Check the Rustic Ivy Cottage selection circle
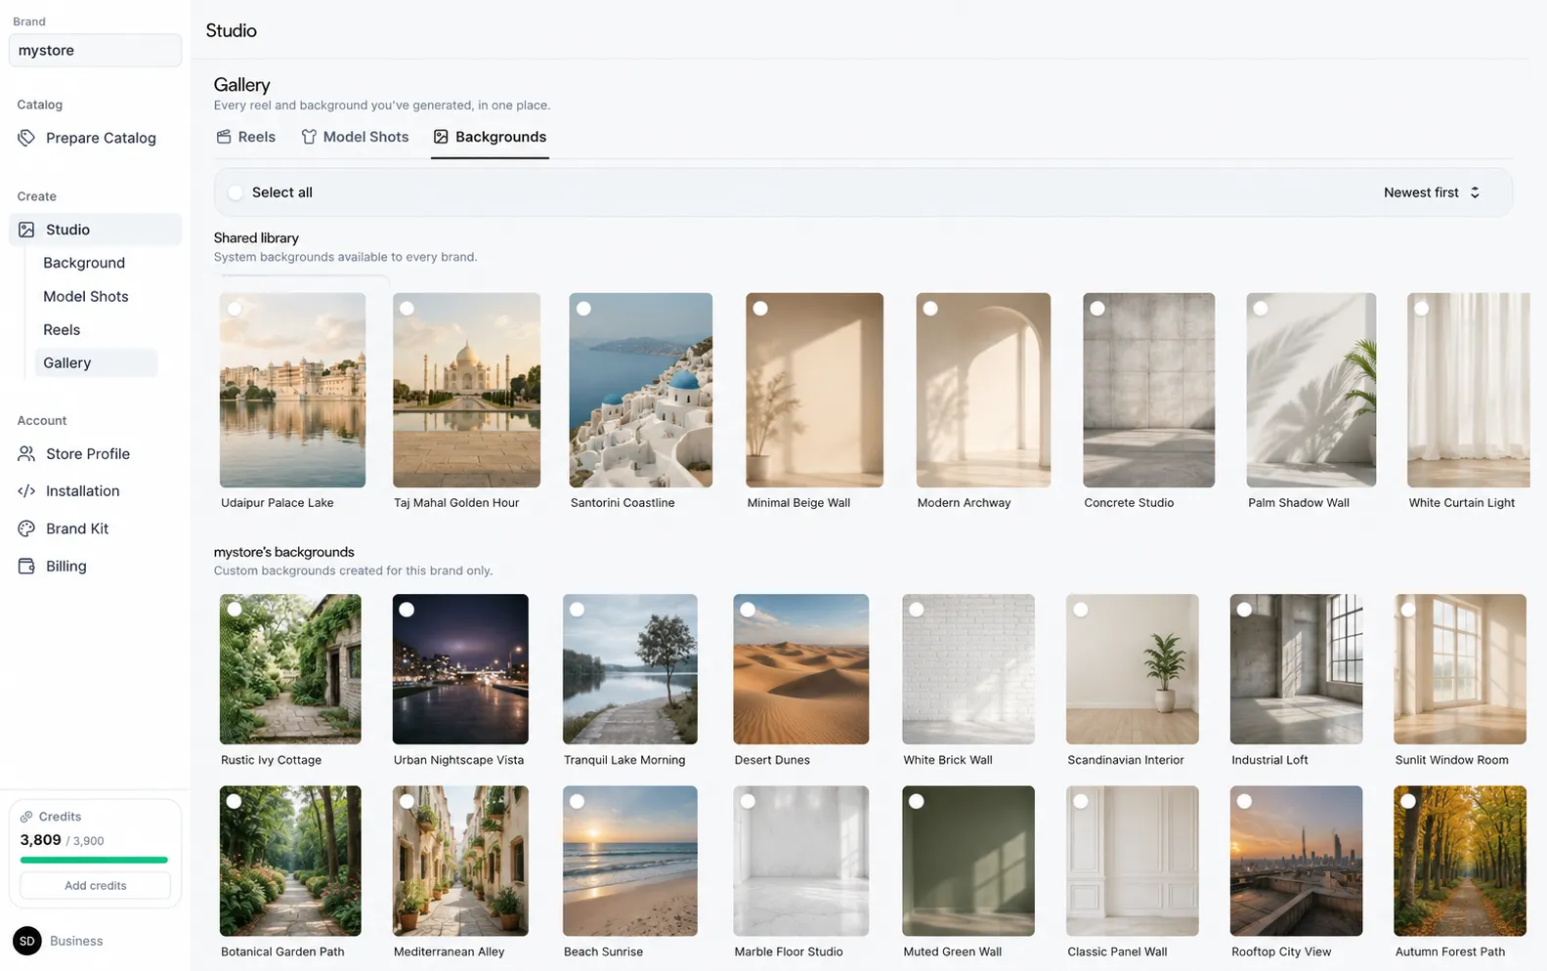Image resolution: width=1547 pixels, height=971 pixels. point(235,610)
